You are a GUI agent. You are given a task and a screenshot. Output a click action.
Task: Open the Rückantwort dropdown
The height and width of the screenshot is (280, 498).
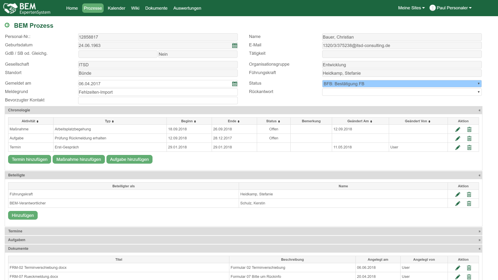pos(402,92)
